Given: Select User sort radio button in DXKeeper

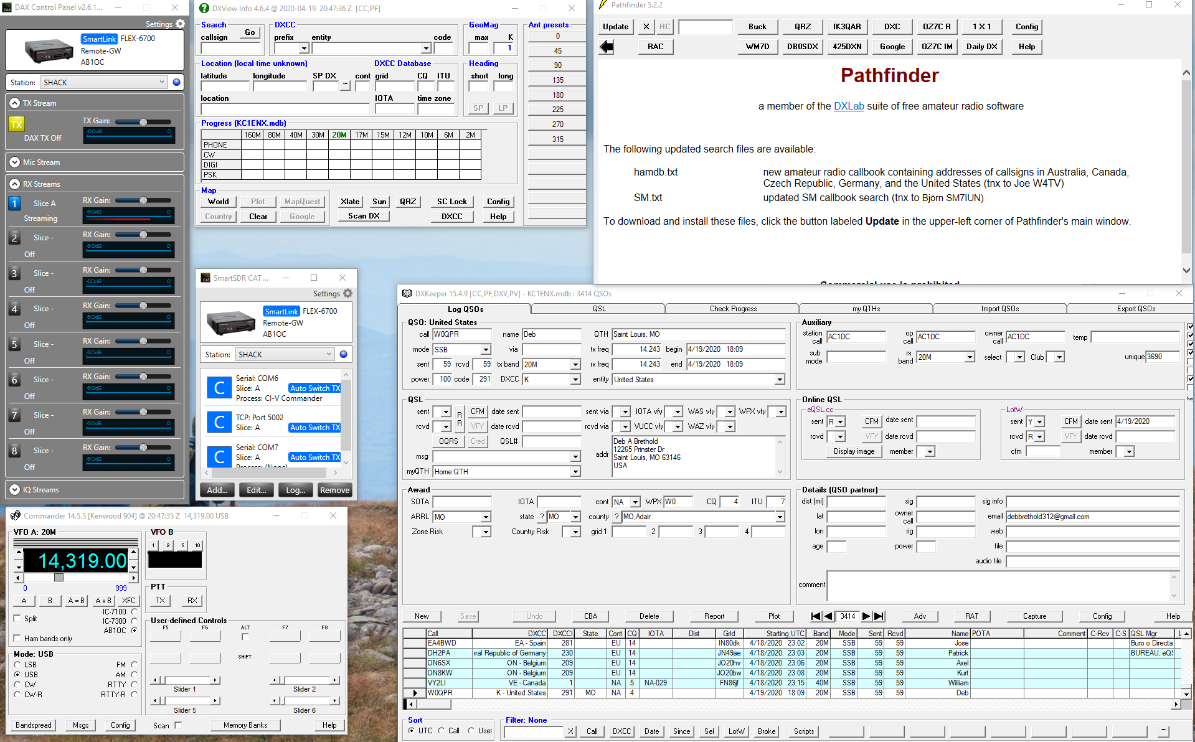Looking at the screenshot, I should pos(471,731).
